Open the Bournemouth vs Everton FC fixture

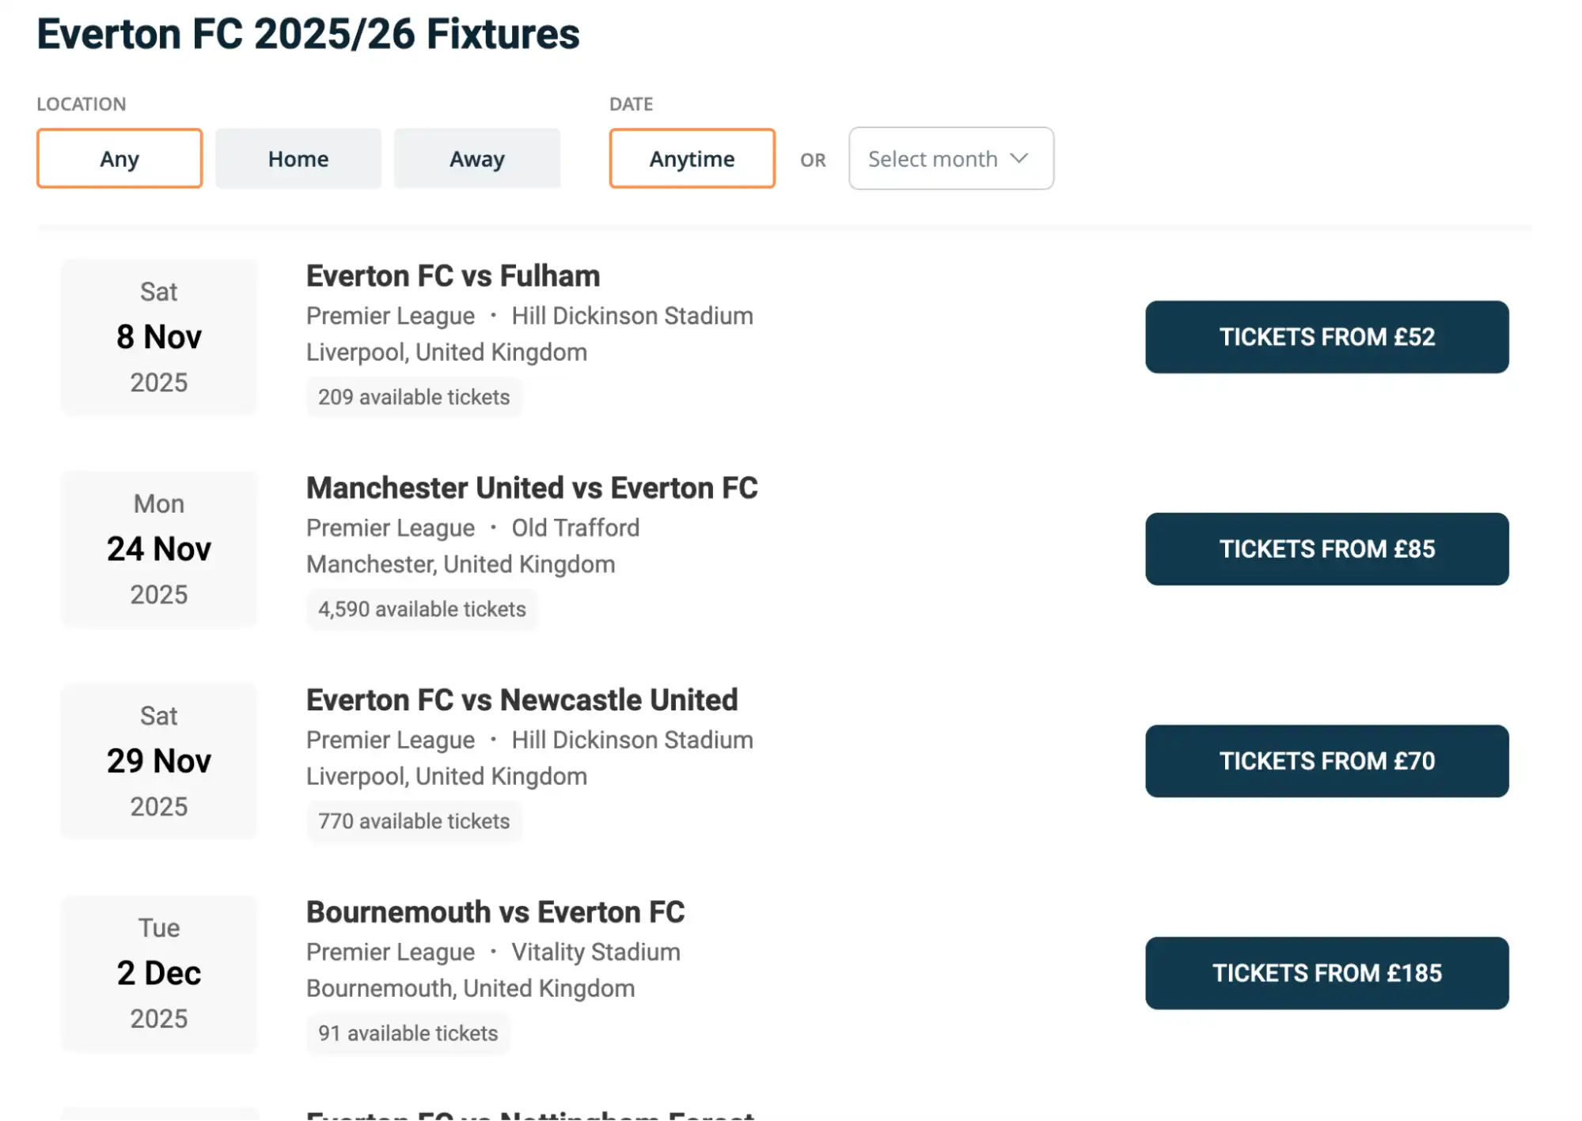coord(495,911)
